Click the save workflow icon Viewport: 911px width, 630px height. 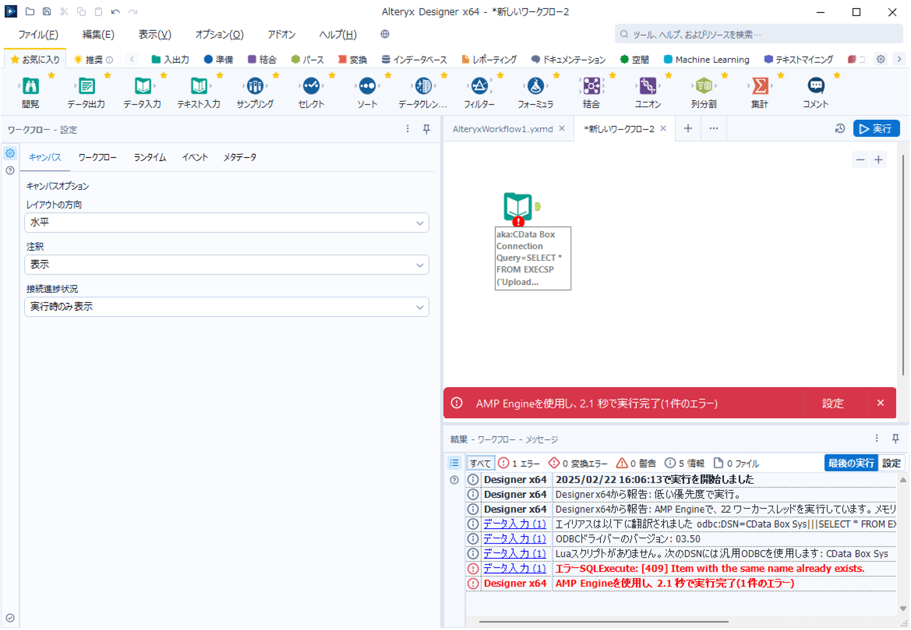coord(47,11)
